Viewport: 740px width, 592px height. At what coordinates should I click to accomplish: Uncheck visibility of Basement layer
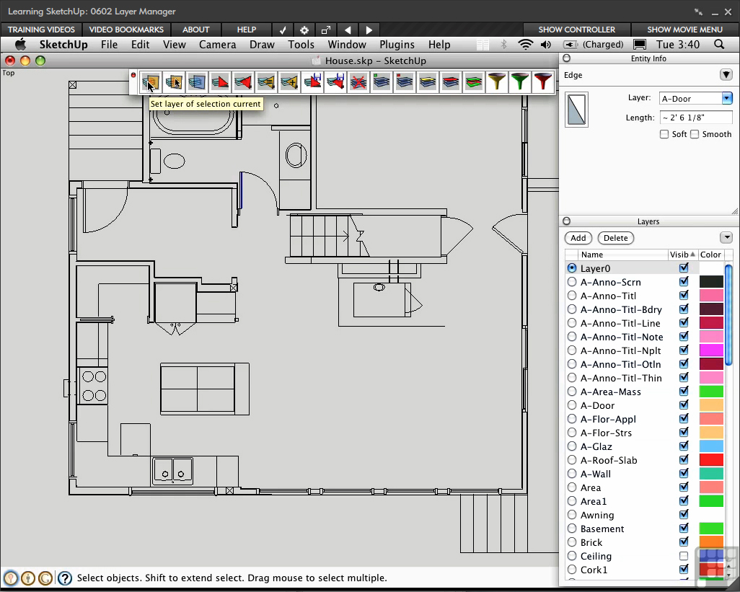click(683, 529)
